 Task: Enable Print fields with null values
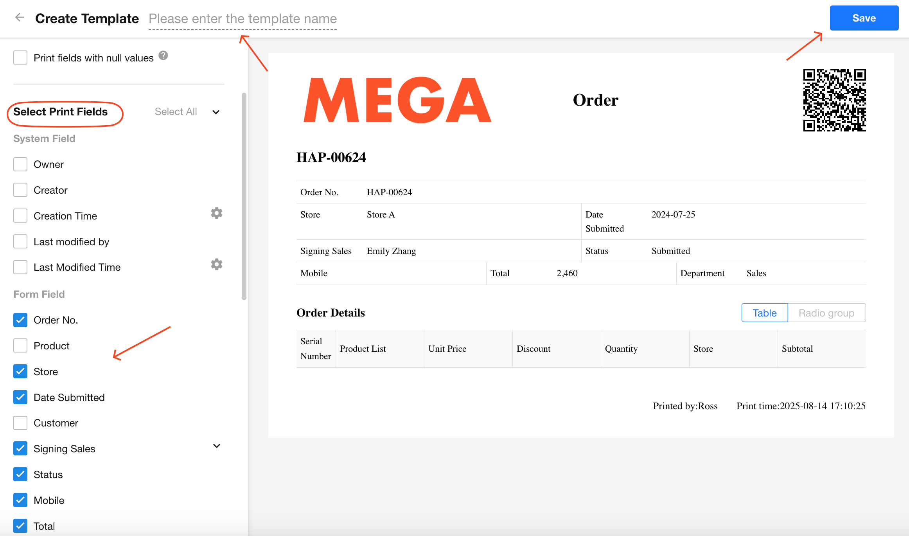[20, 58]
